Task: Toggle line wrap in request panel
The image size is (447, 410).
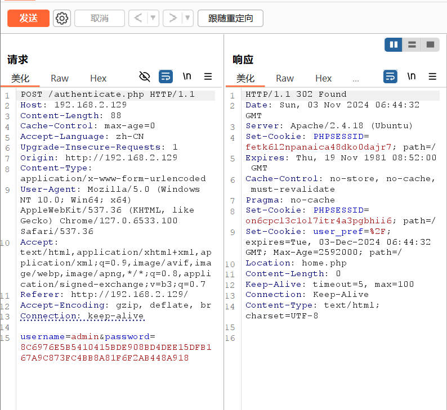Action: [166, 76]
